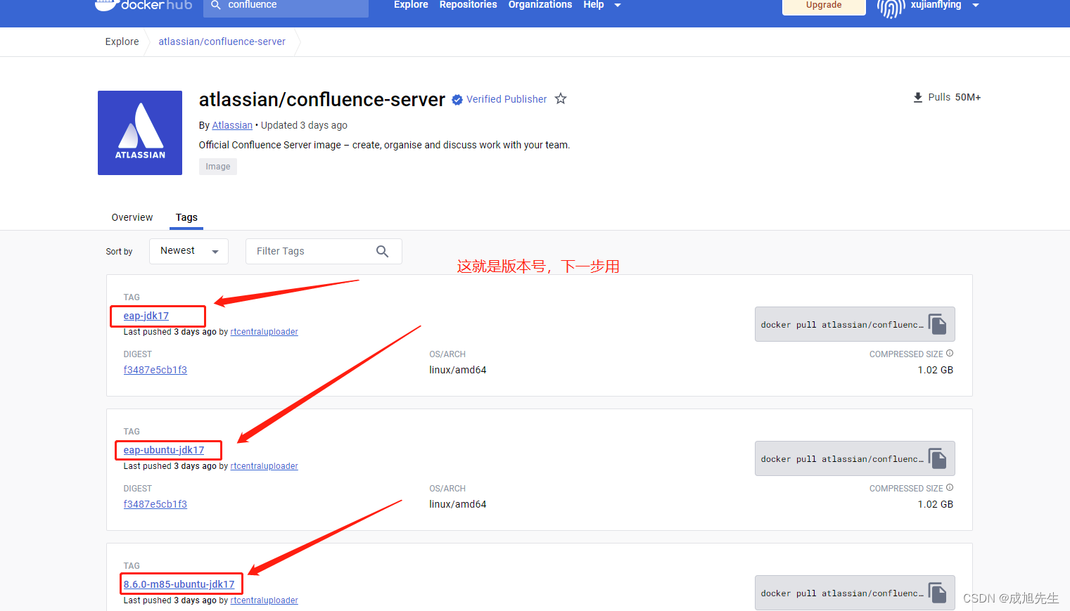Screen dimensions: 1070x611
Task: Click linux/amd64 under eap-ubuntu-jdk17
Action: [x=458, y=504]
